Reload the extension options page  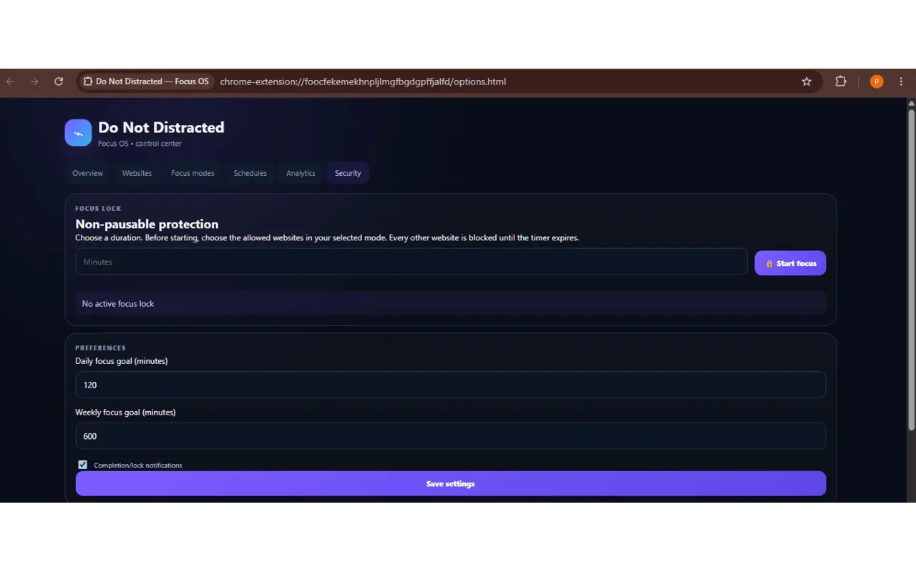59,82
